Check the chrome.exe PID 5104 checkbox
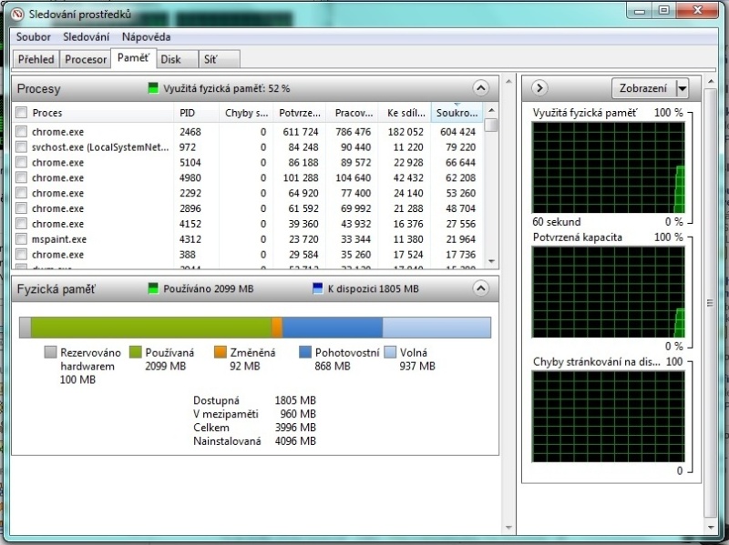This screenshot has width=729, height=545. tap(21, 162)
